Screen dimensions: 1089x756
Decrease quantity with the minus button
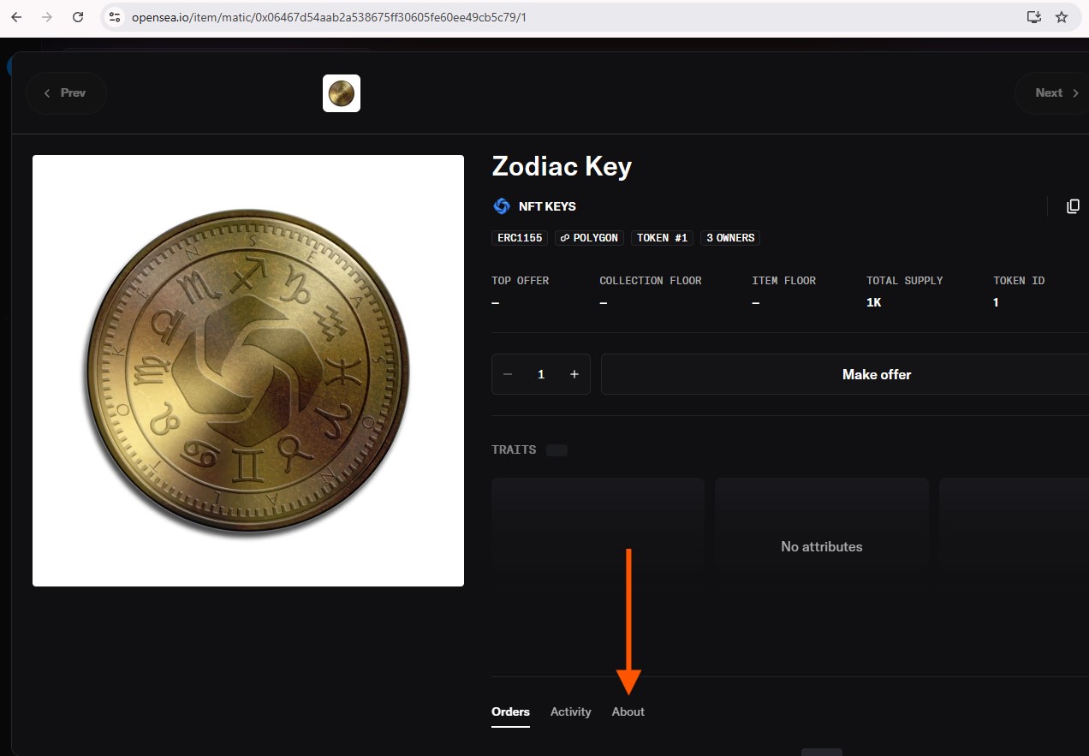(x=508, y=374)
